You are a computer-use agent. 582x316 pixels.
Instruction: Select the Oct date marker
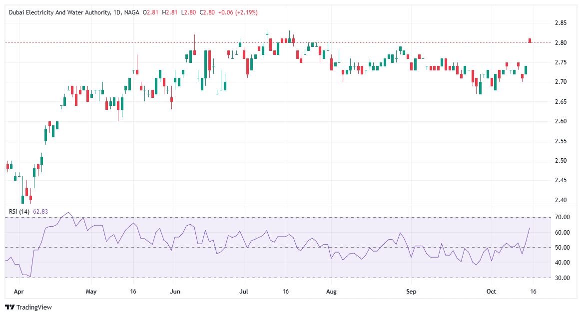click(491, 290)
